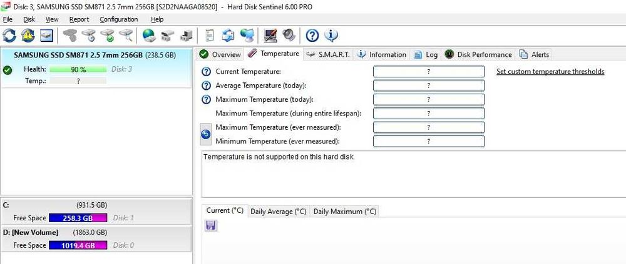Open the Report menu
The height and width of the screenshot is (264, 626).
click(79, 19)
